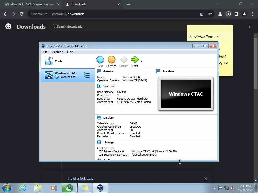Click the VirtualBox taskbar button
The width and height of the screenshot is (258, 193).
click(x=100, y=188)
